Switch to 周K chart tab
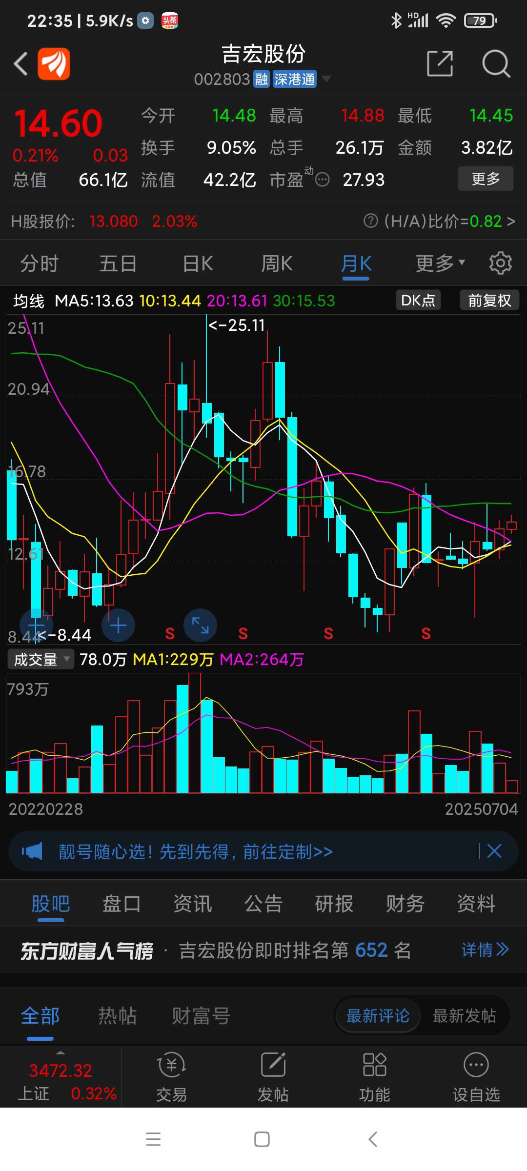This screenshot has height=1171, width=527. click(x=277, y=263)
